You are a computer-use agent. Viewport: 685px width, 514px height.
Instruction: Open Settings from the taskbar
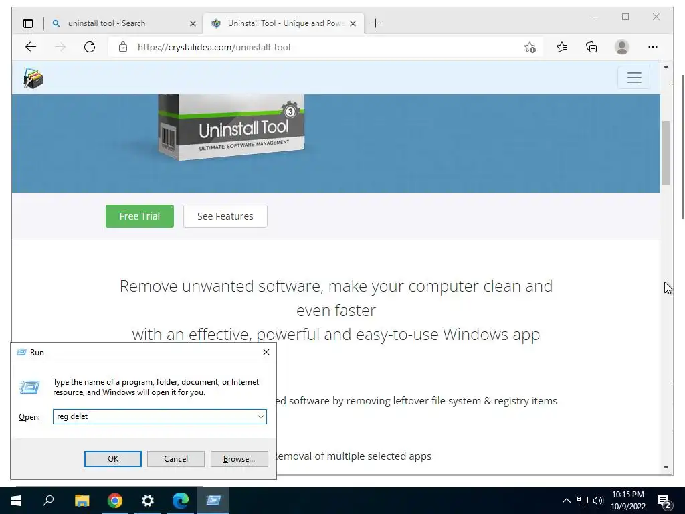click(x=148, y=501)
